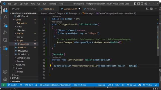Expand the Materials folder

click(21, 30)
